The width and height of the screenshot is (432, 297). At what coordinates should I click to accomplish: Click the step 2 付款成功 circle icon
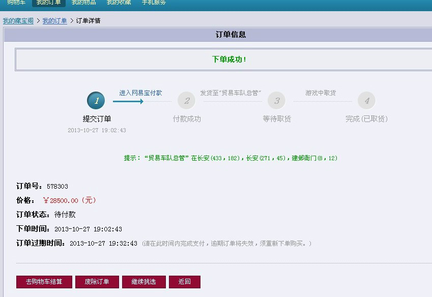pyautogui.click(x=187, y=101)
